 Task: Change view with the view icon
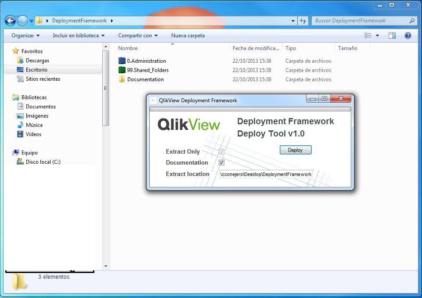pos(368,36)
